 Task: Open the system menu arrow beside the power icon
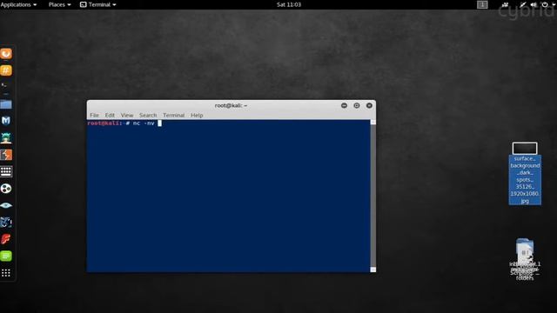(554, 4)
